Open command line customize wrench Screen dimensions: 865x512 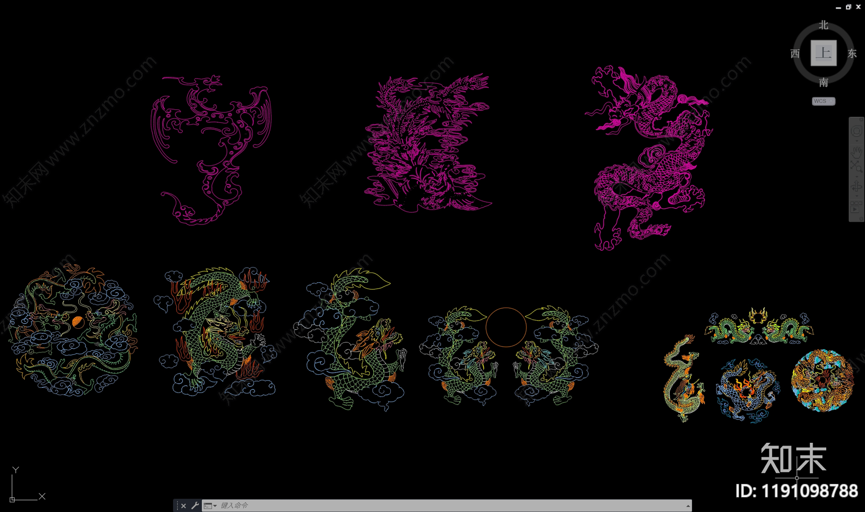click(195, 506)
